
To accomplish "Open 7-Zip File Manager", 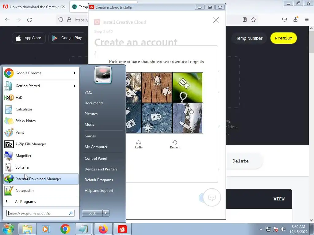I will pyautogui.click(x=41, y=144).
